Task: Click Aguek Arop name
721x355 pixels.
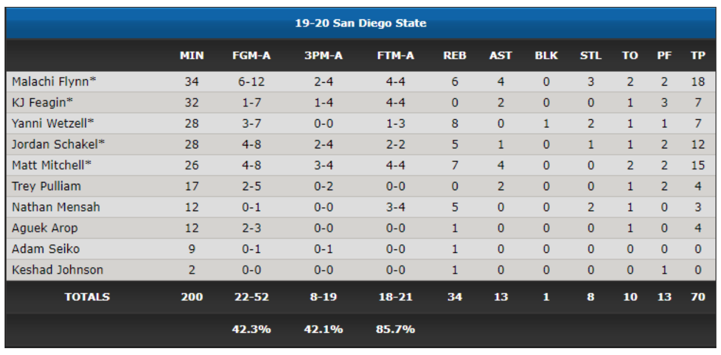Action: (x=44, y=228)
